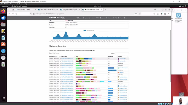Viewport: 188px width, 105px height.
Task: Expand the list all tabs chevron
Action: coord(155,10)
